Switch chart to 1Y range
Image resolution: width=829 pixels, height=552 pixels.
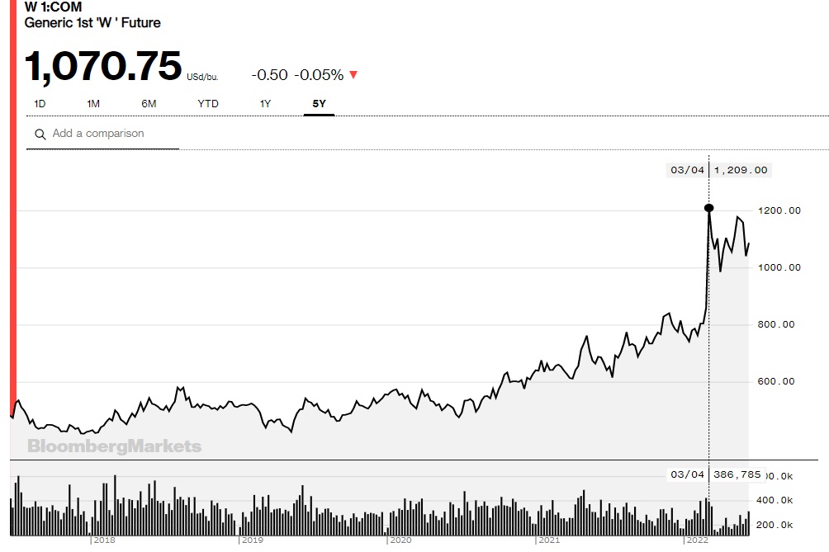tap(265, 104)
